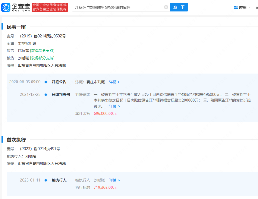Open plaintiff 江秋莲 link

pos(24,51)
